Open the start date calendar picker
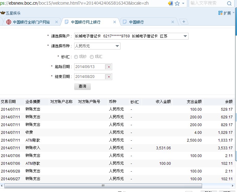237x192 pixels. tap(108, 67)
